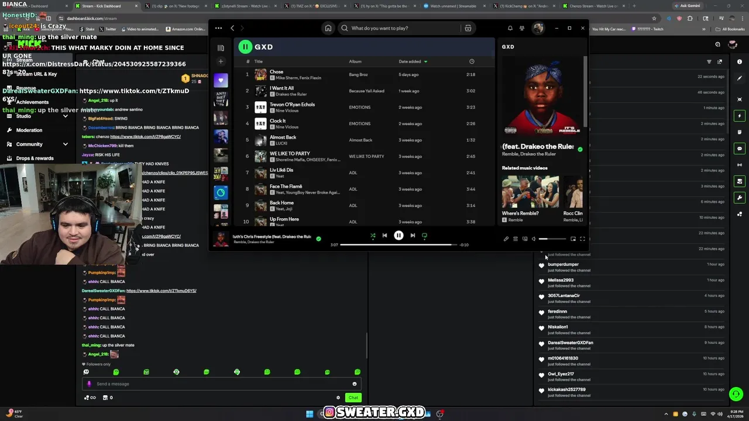The width and height of the screenshot is (749, 421).
Task: Open Connect to a device
Action: pyautogui.click(x=525, y=239)
